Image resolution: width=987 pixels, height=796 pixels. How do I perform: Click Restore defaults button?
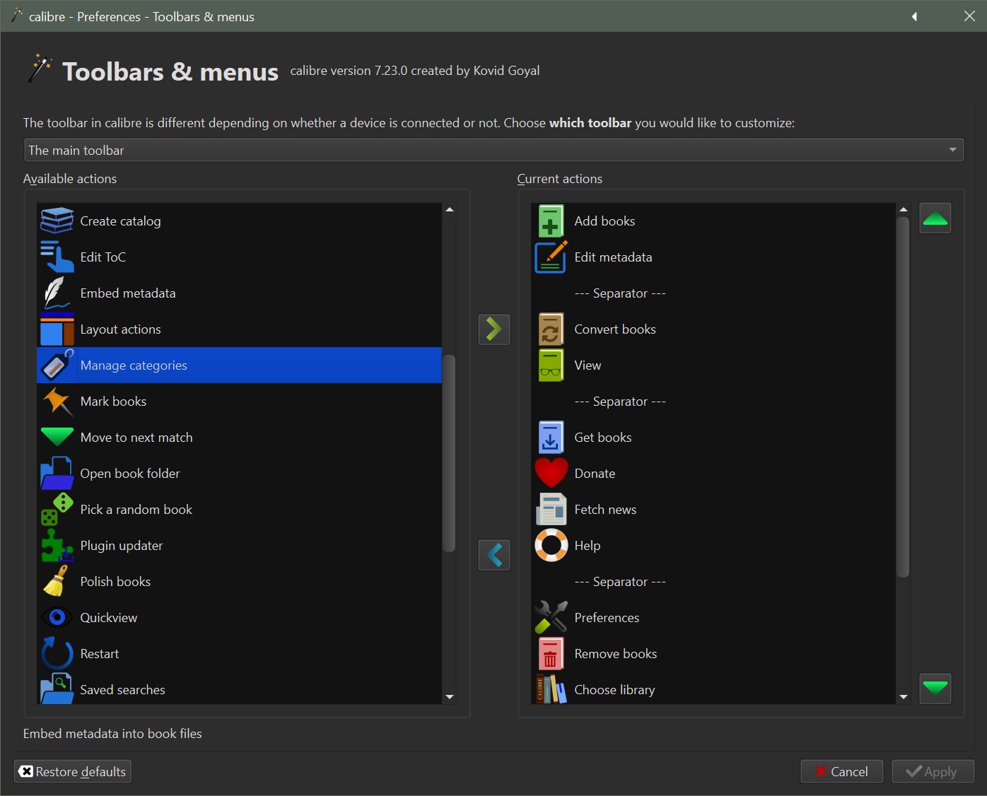pyautogui.click(x=72, y=771)
